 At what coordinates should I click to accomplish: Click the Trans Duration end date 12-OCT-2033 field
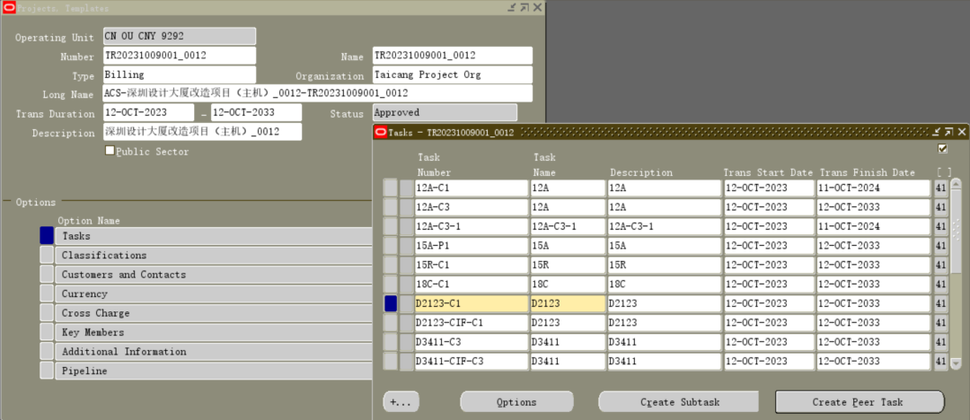256,112
